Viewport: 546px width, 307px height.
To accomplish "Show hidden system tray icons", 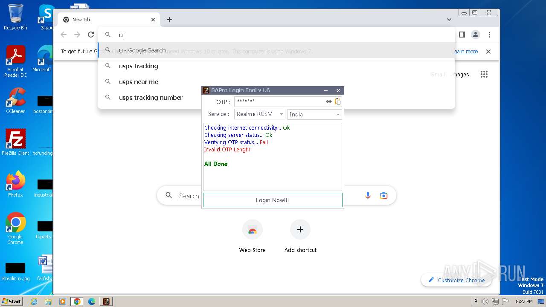I will coord(476,301).
